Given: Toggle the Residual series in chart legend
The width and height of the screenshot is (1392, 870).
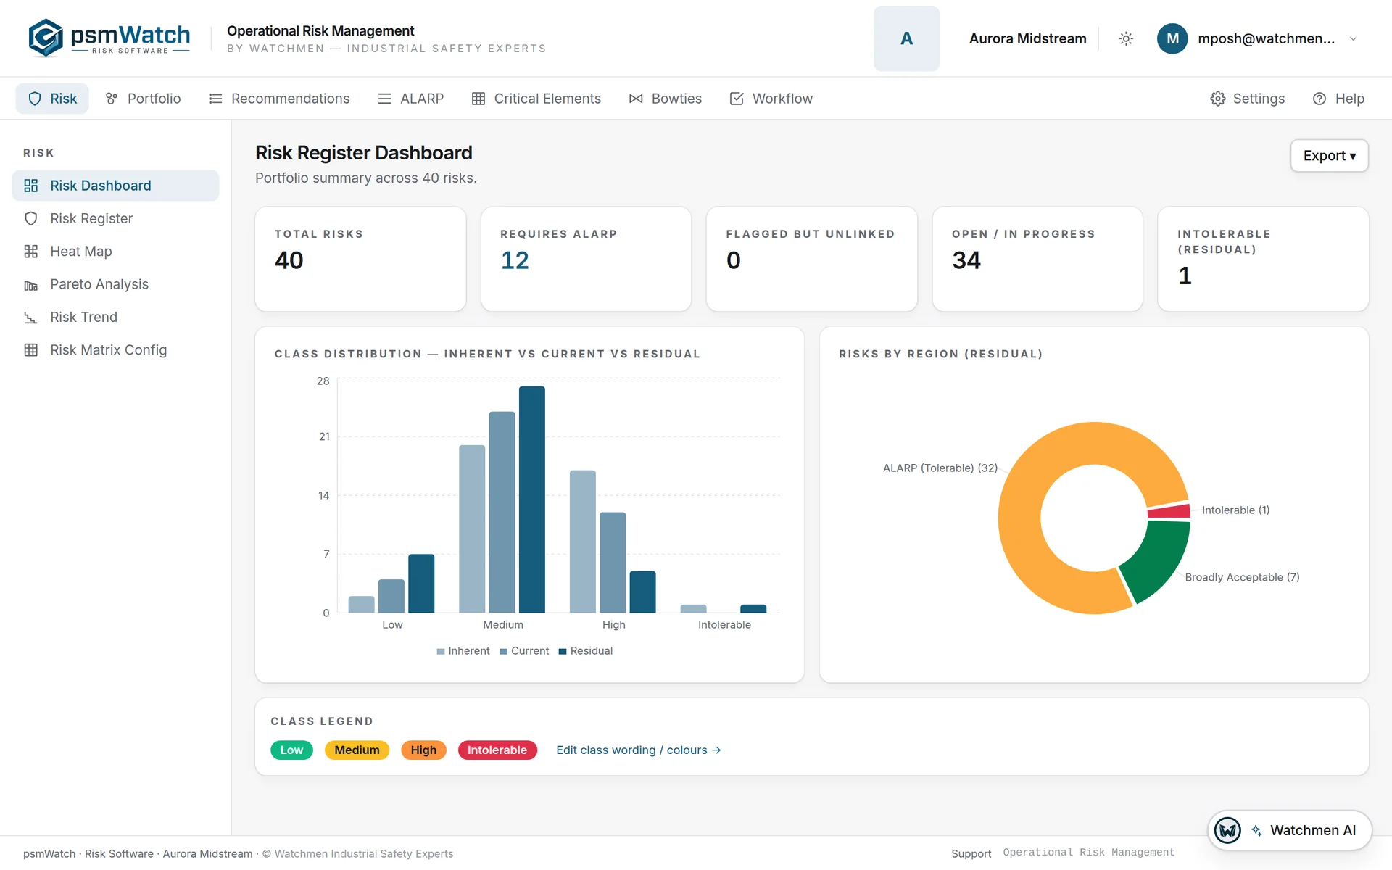Looking at the screenshot, I should (586, 651).
